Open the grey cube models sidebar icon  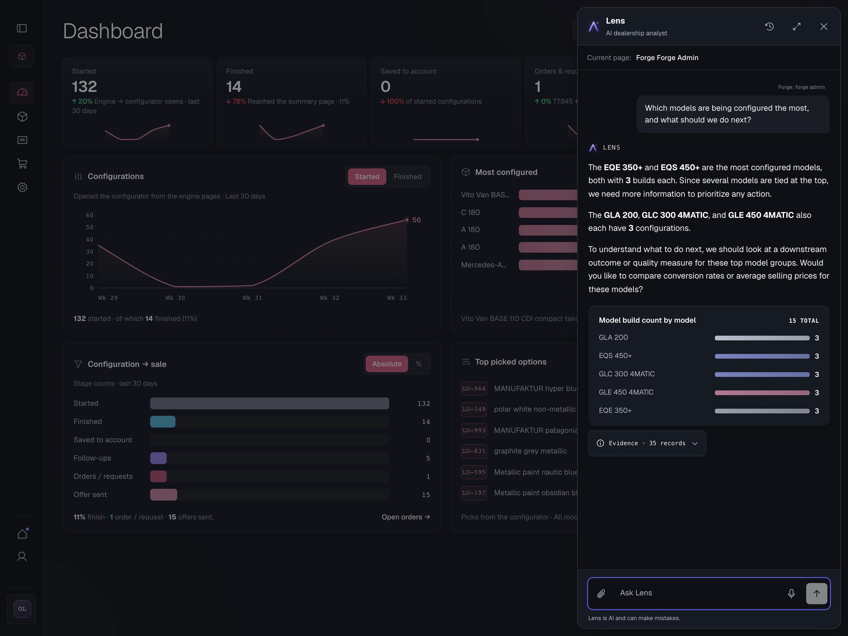(x=22, y=117)
